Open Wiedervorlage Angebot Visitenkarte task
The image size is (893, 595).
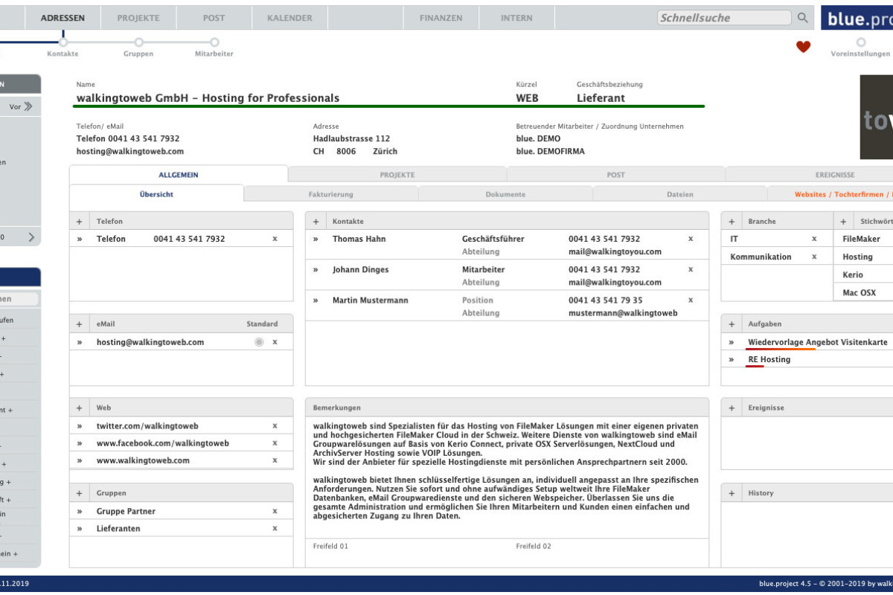(817, 342)
